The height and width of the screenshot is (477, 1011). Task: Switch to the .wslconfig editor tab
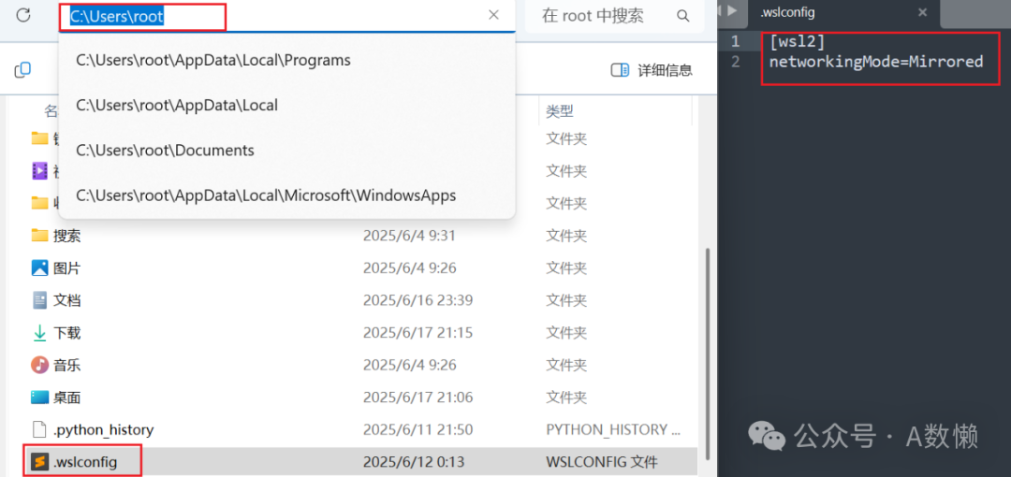(x=787, y=12)
